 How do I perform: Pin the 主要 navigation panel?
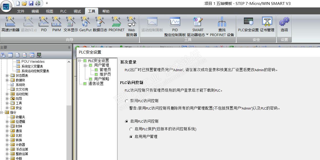69,48
